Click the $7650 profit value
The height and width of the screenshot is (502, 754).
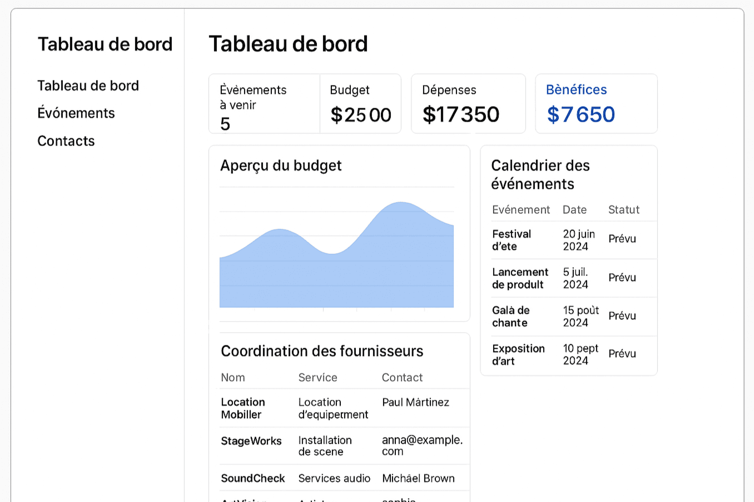tap(581, 114)
